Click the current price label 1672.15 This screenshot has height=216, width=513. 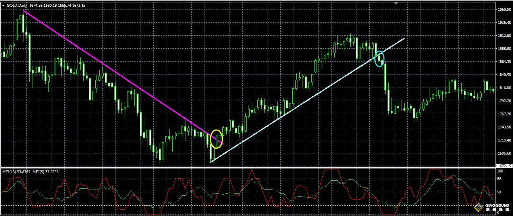[x=503, y=166]
